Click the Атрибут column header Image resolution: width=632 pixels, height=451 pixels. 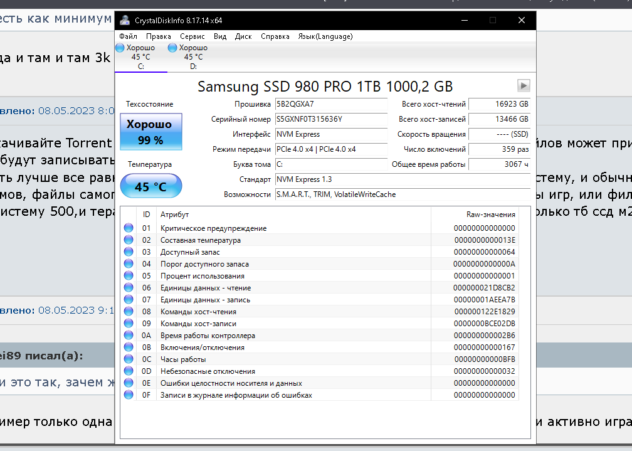(293, 215)
